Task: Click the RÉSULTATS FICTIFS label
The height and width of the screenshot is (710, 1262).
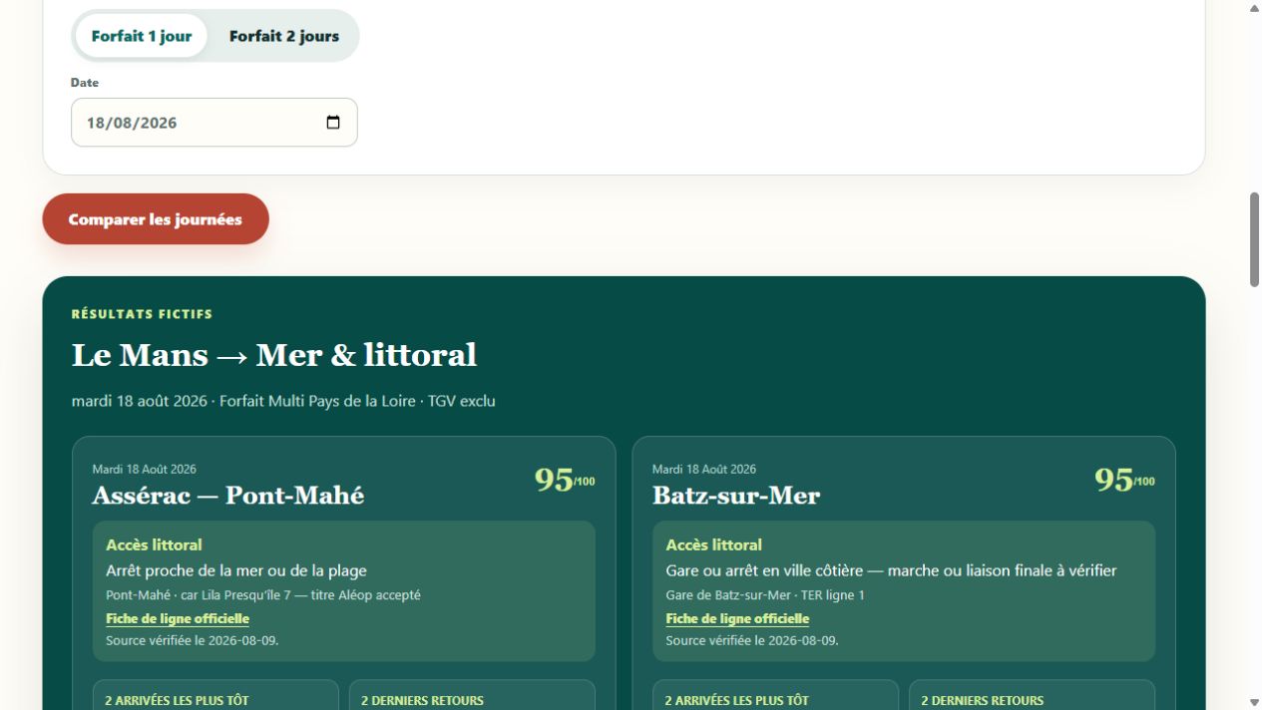Action: click(x=142, y=314)
